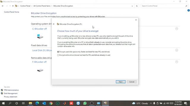Open the blue TeamViewer-style taskbar icon
Viewport: 190px width, 106px height.
[78, 103]
